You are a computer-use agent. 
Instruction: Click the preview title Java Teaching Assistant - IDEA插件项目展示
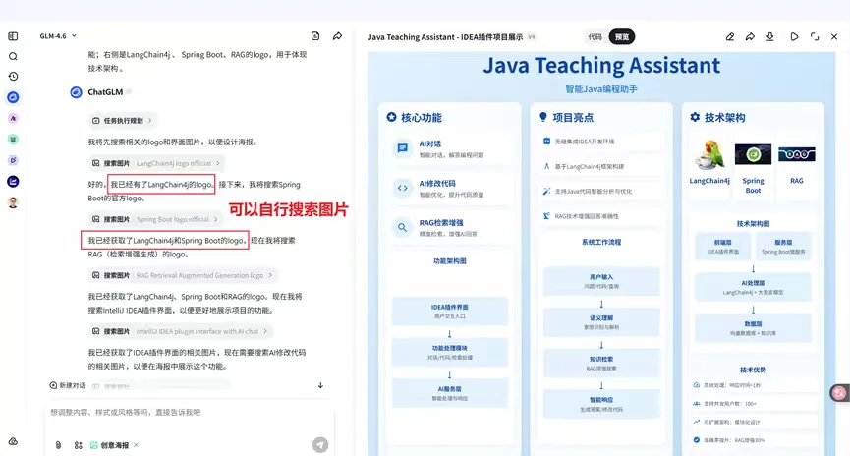[445, 37]
